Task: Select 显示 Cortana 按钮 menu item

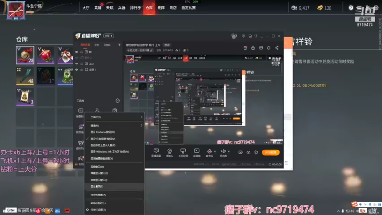Action: pyautogui.click(x=114, y=132)
